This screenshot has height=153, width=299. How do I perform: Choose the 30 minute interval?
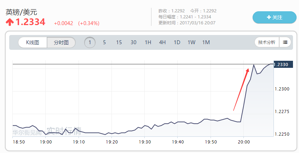tap(133, 42)
